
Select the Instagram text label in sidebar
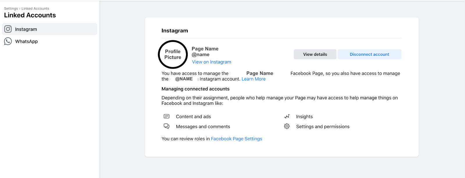(26, 29)
